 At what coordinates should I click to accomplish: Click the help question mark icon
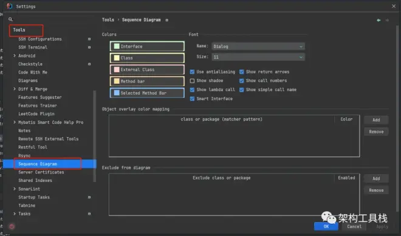coord(12,226)
